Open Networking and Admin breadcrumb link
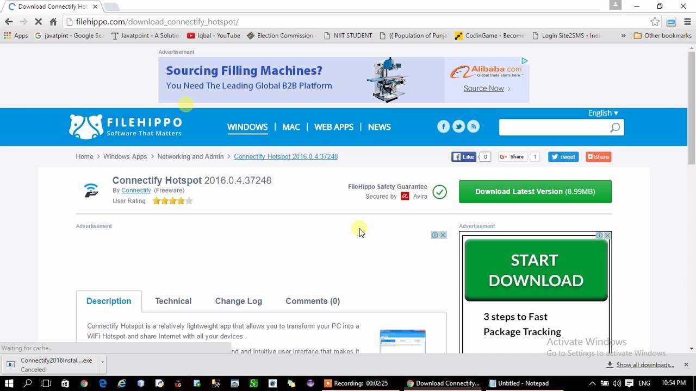696x391 pixels. point(190,156)
